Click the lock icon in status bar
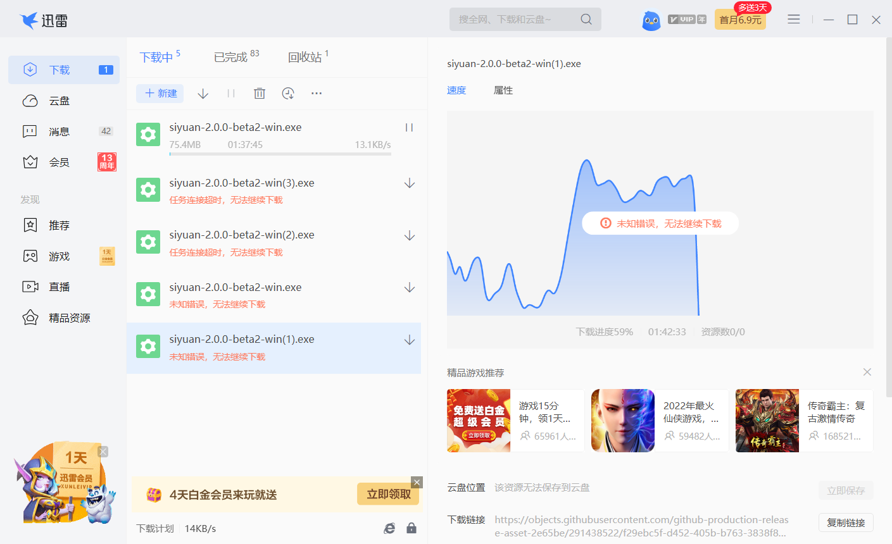 tap(411, 528)
